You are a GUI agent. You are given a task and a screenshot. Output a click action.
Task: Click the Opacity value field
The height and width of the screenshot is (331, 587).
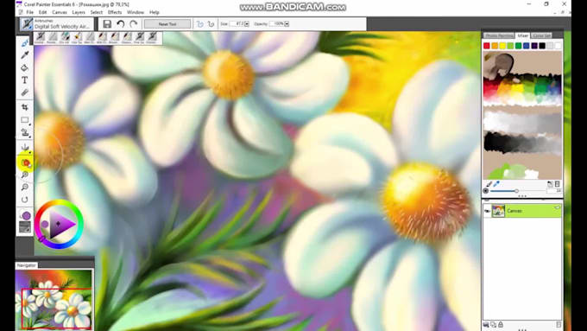tap(277, 24)
